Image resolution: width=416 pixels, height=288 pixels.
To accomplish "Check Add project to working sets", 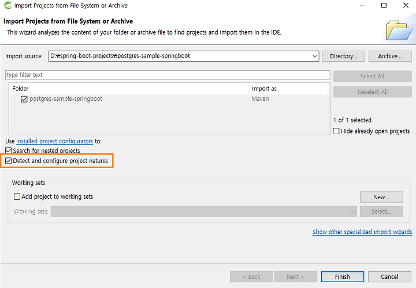I will point(17,197).
